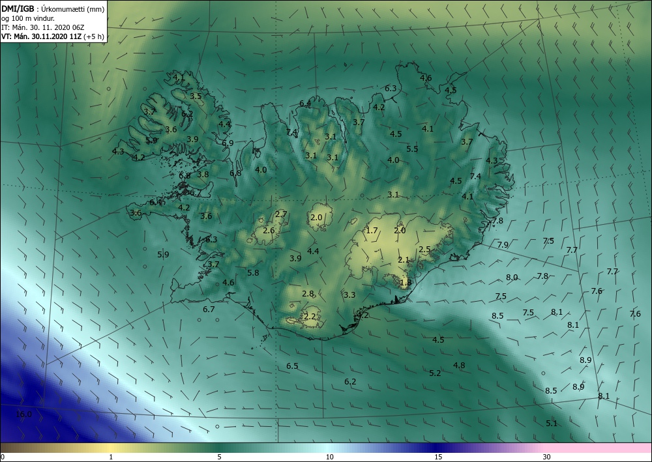This screenshot has width=652, height=462.
Task: Click the "5.1" value on the map
Action: coord(552,424)
